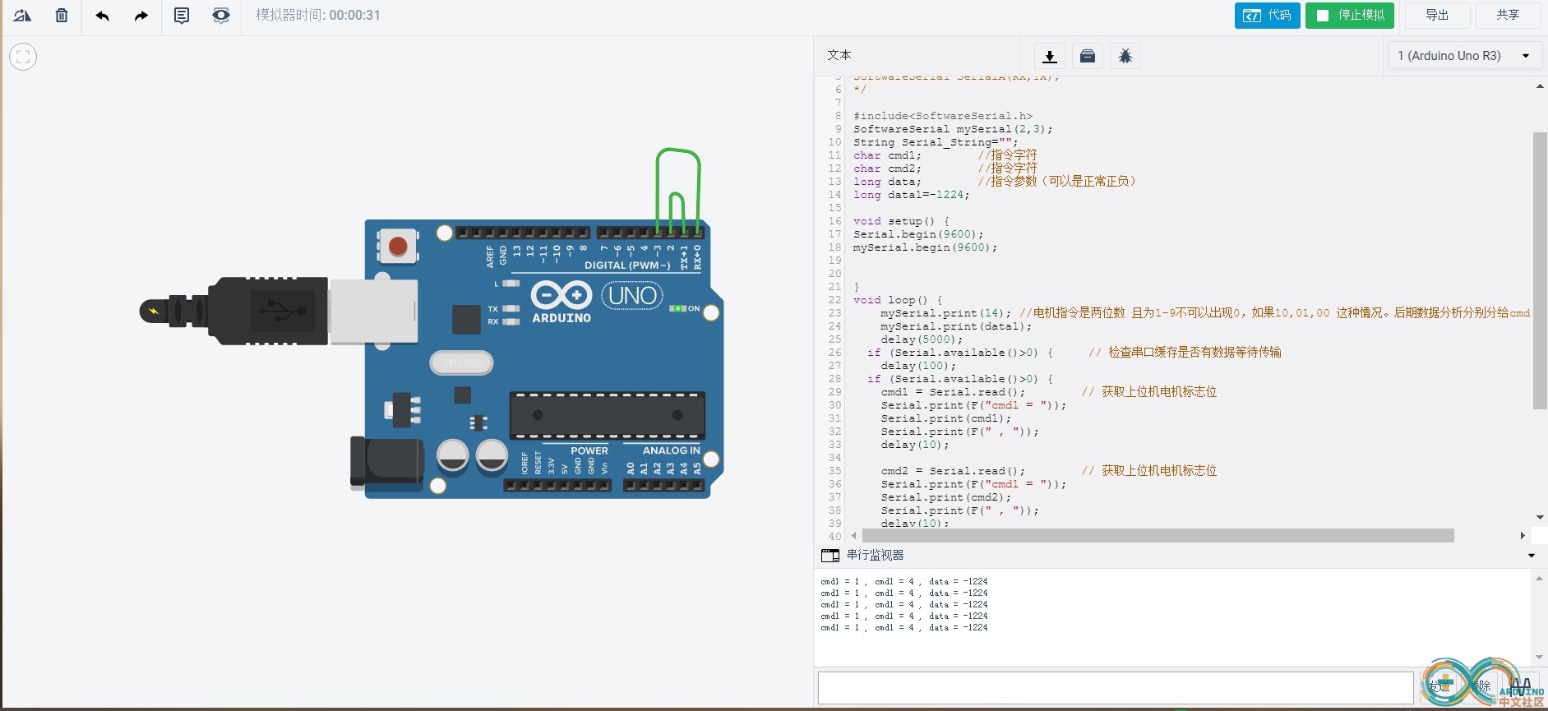
Task: Click the 代码 code button
Action: (1267, 15)
